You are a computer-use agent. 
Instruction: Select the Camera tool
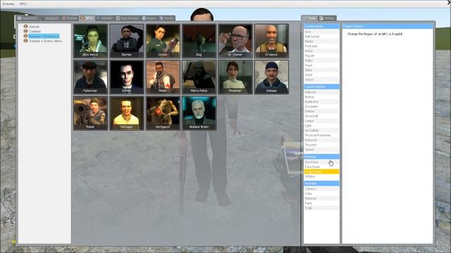[321, 189]
